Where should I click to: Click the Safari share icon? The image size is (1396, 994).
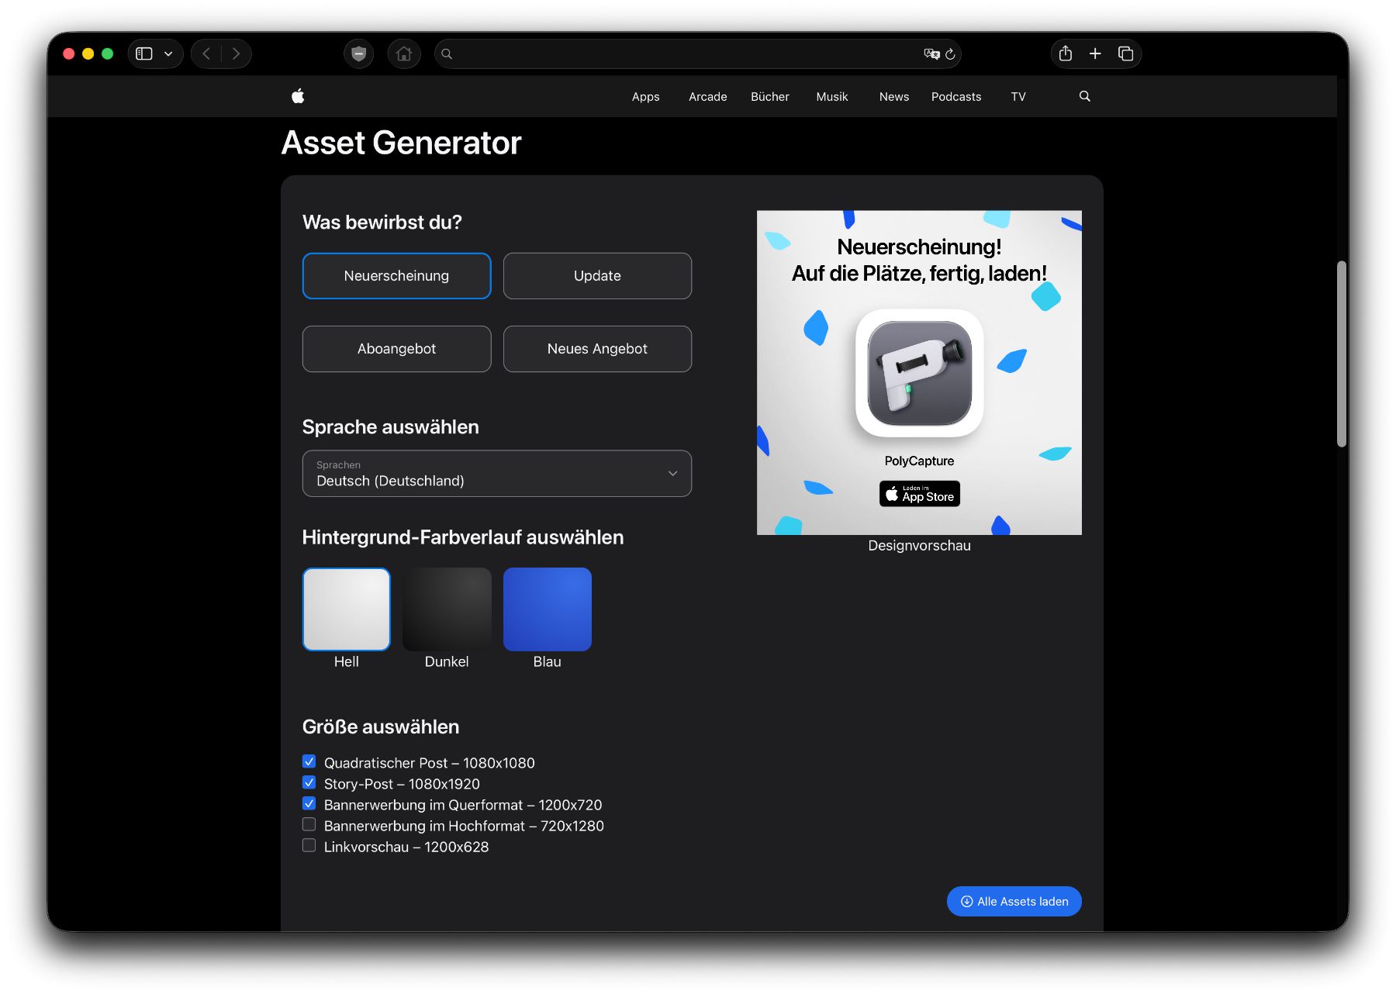coord(1066,53)
